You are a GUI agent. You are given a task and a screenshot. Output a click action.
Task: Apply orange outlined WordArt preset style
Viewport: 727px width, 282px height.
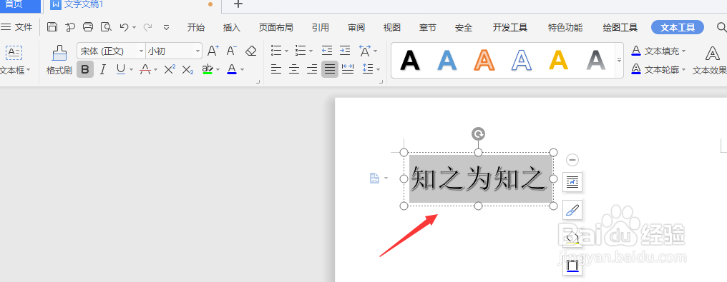click(485, 60)
